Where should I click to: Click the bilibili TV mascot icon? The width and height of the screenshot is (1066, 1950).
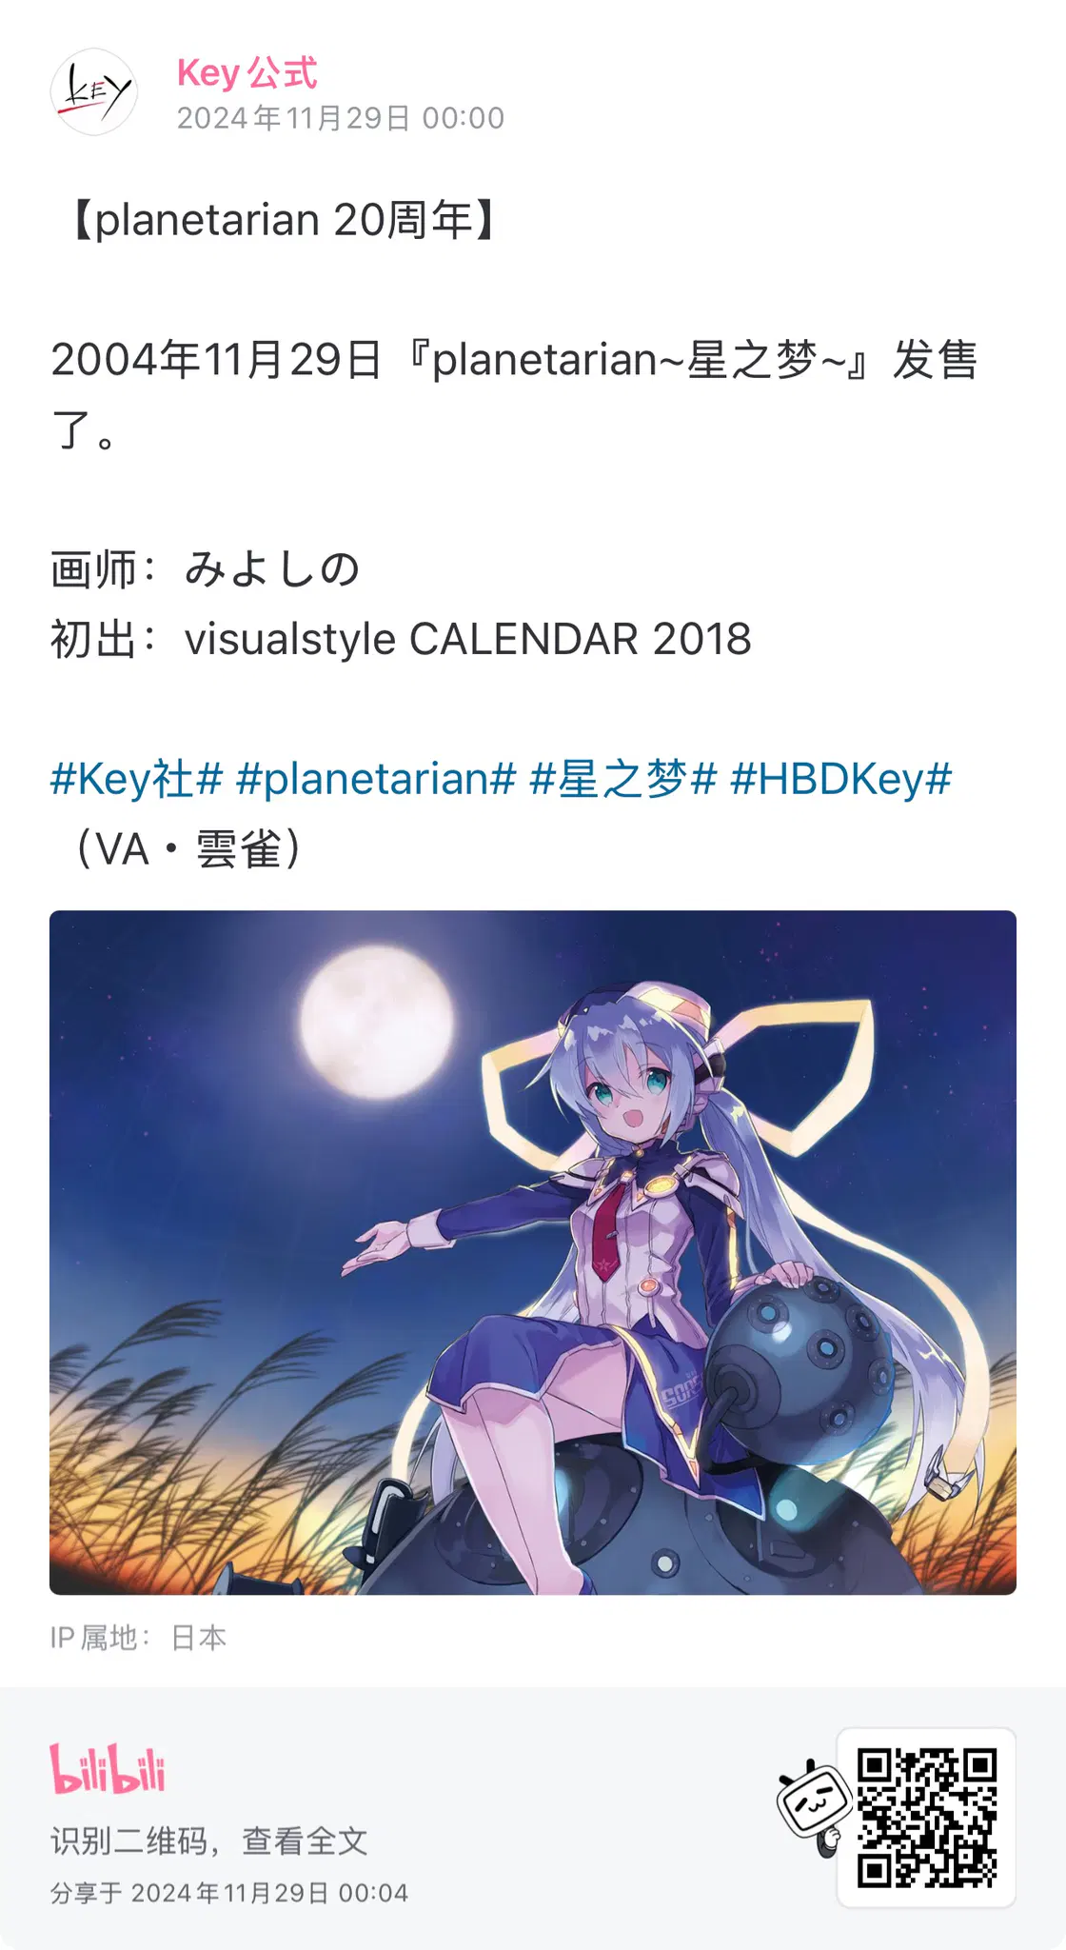pyautogui.click(x=810, y=1806)
